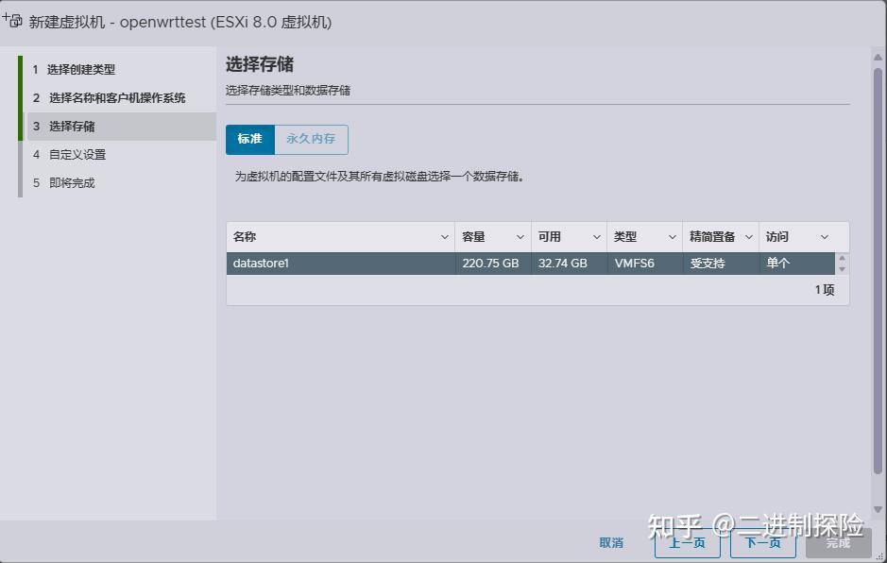
Task: Open the 精简置备 column dropdown
Action: [x=749, y=236]
